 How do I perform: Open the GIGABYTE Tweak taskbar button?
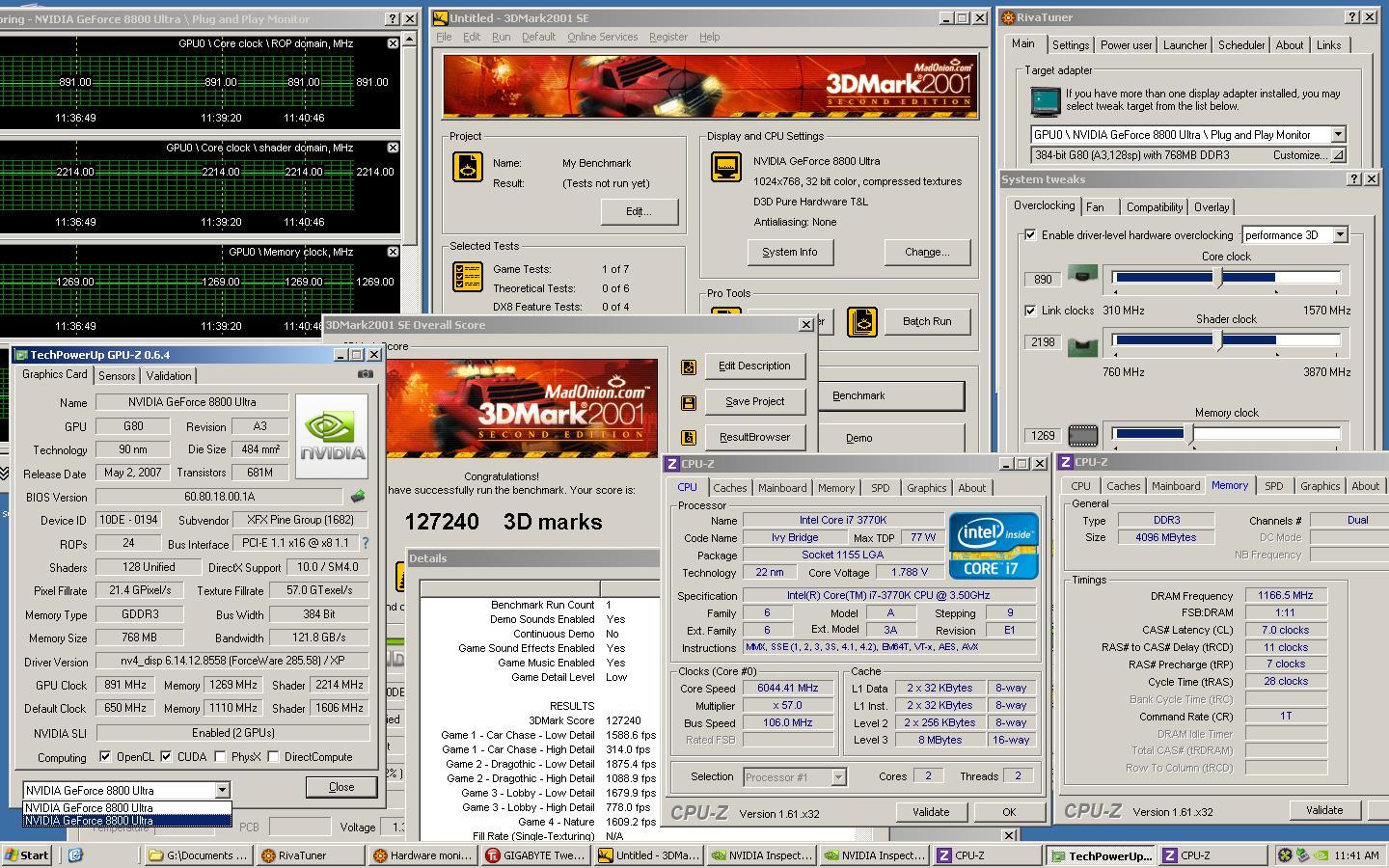point(536,855)
